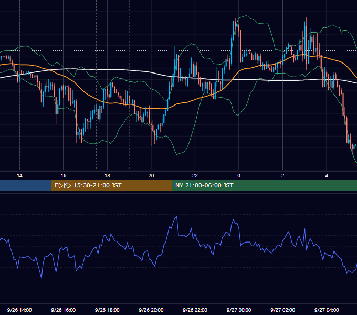The height and width of the screenshot is (315, 357).
Task: Click the oscillator's lowest trough near 15:00
Action: (41, 277)
